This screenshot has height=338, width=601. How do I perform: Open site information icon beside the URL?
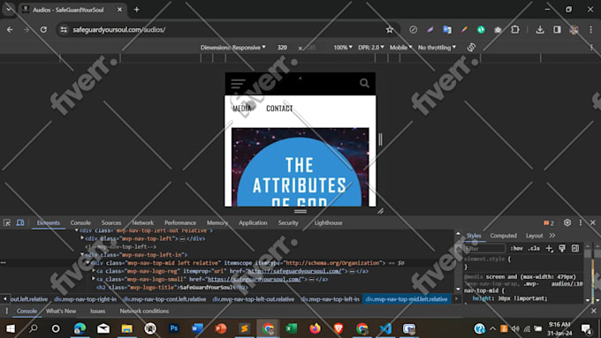tap(64, 29)
